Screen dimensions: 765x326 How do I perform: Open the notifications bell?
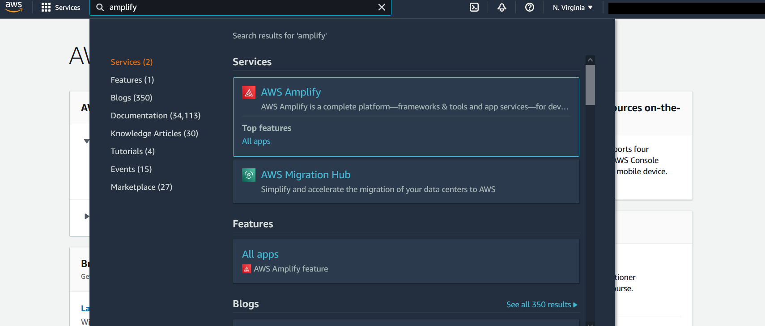[502, 8]
